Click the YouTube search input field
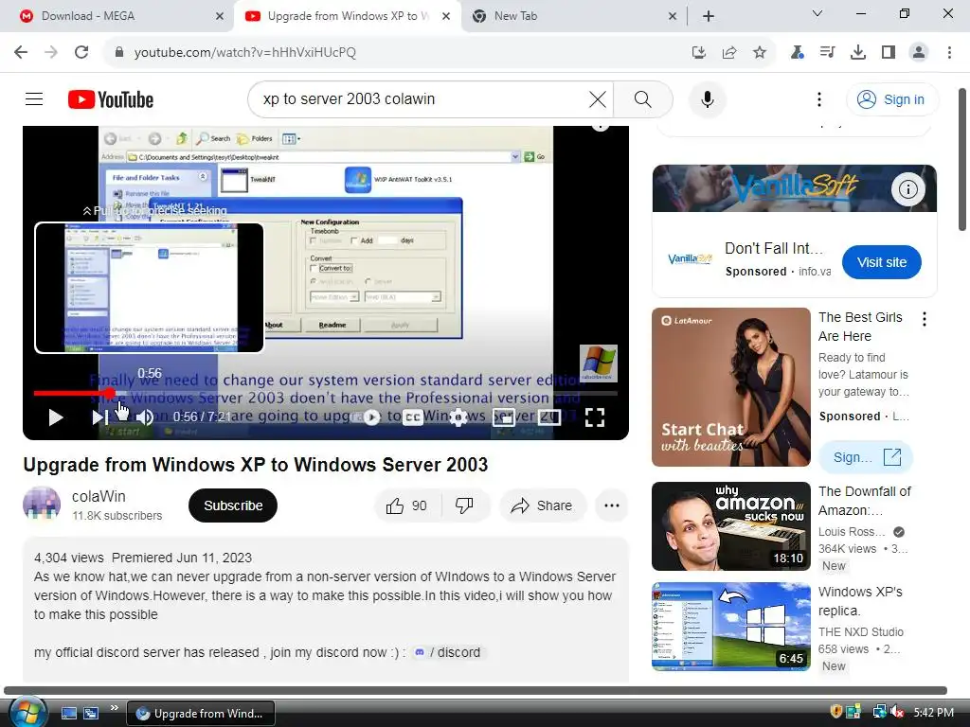The height and width of the screenshot is (727, 970). click(x=421, y=98)
